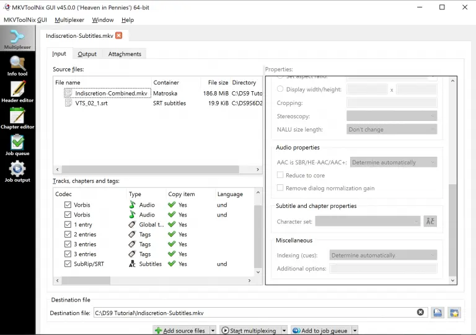Click the tag icon in the Global tags row
The image size is (476, 335).
click(x=132, y=225)
